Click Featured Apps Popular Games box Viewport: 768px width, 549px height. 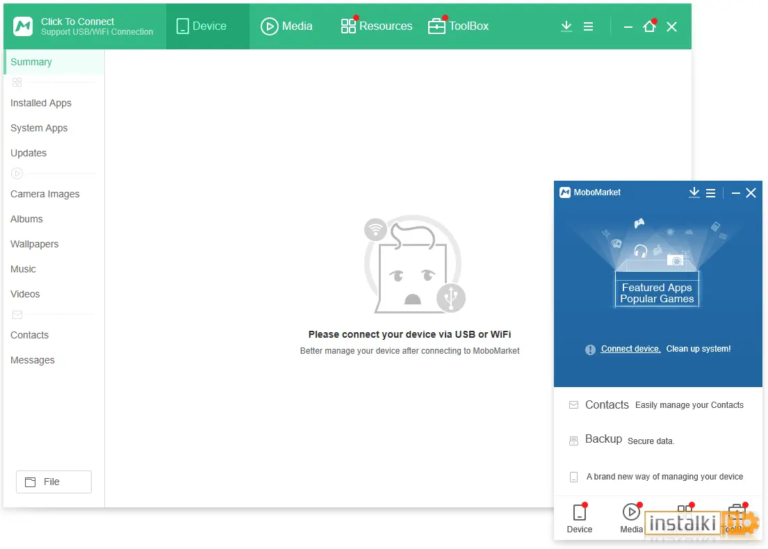(657, 289)
